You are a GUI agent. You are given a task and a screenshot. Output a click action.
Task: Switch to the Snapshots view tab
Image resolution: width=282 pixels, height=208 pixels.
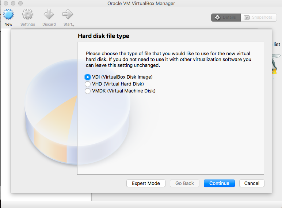pos(258,18)
